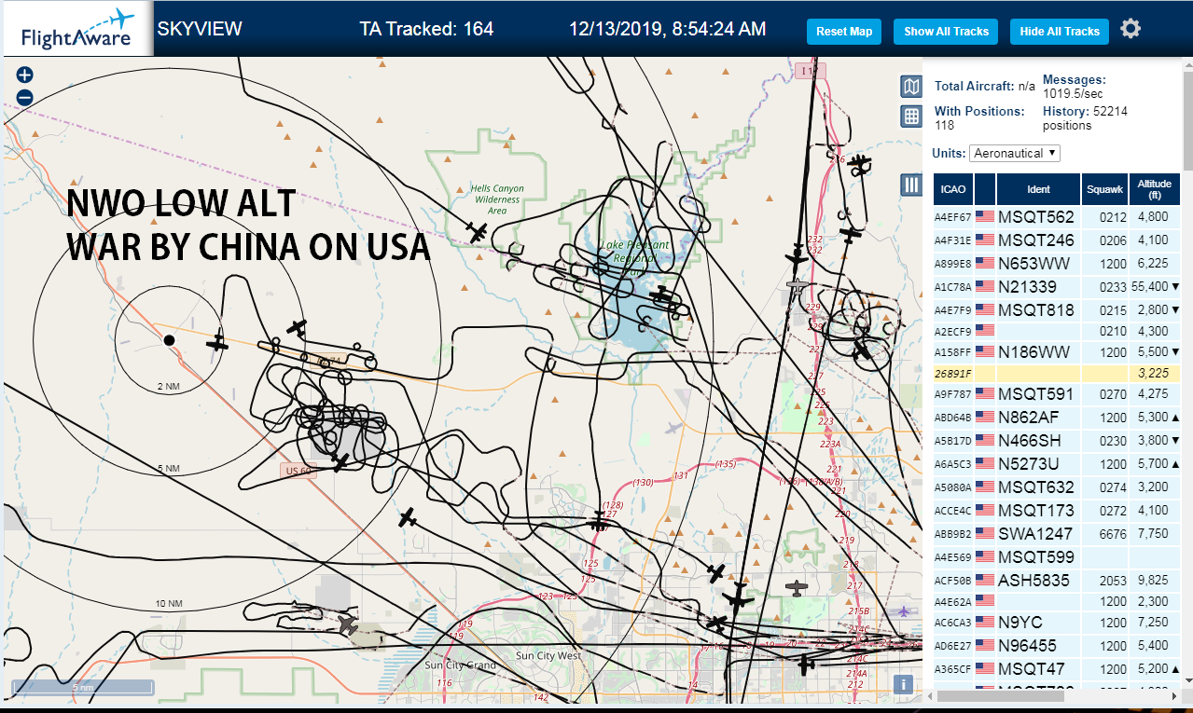This screenshot has height=713, width=1193.
Task: Click the Hells Canyon Wilderness Area label
Action: pos(497,199)
